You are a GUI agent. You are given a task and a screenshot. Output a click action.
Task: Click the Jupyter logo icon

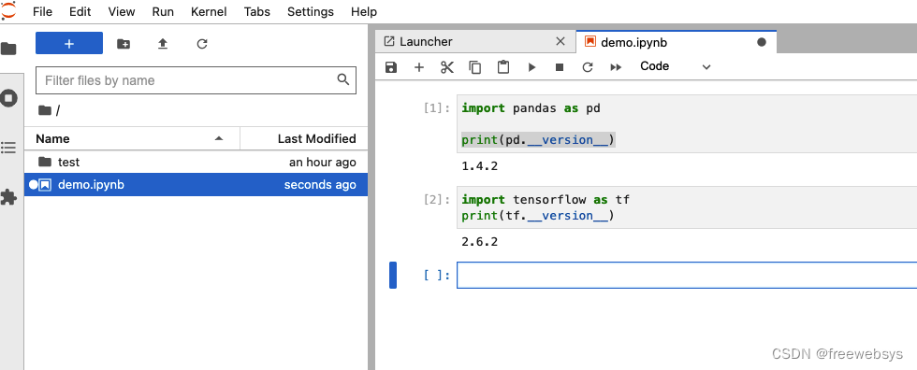[x=8, y=10]
